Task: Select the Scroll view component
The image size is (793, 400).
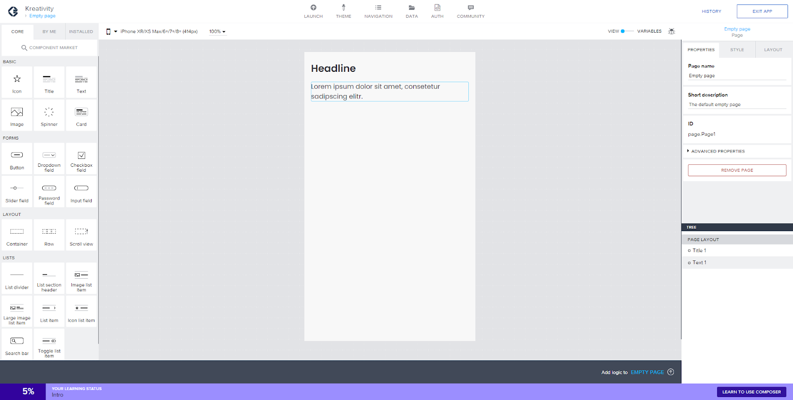Action: [x=81, y=235]
